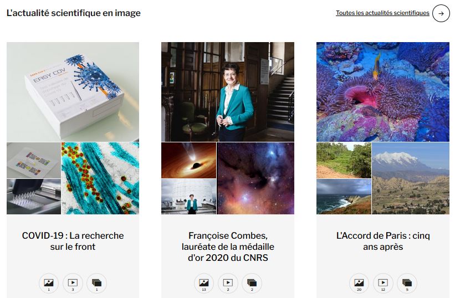Select the video icon under the Françoise Combes card

click(228, 283)
